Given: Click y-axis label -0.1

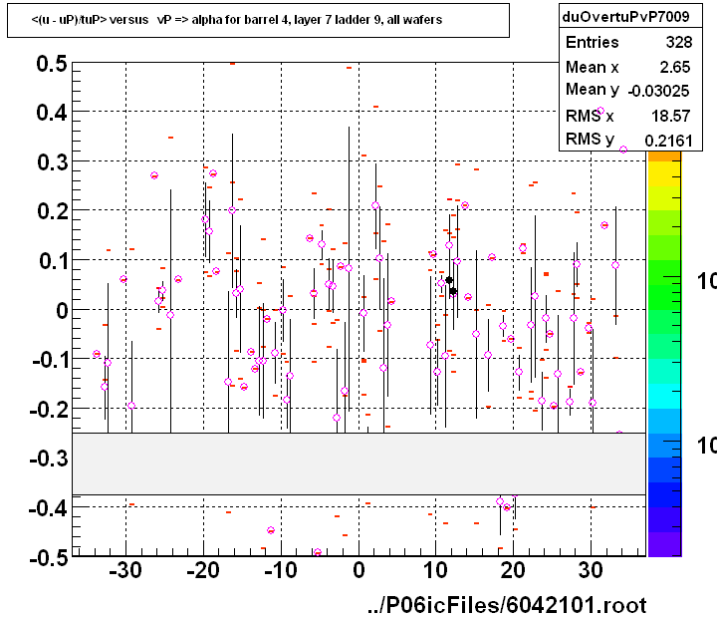Looking at the screenshot, I should pos(50,360).
